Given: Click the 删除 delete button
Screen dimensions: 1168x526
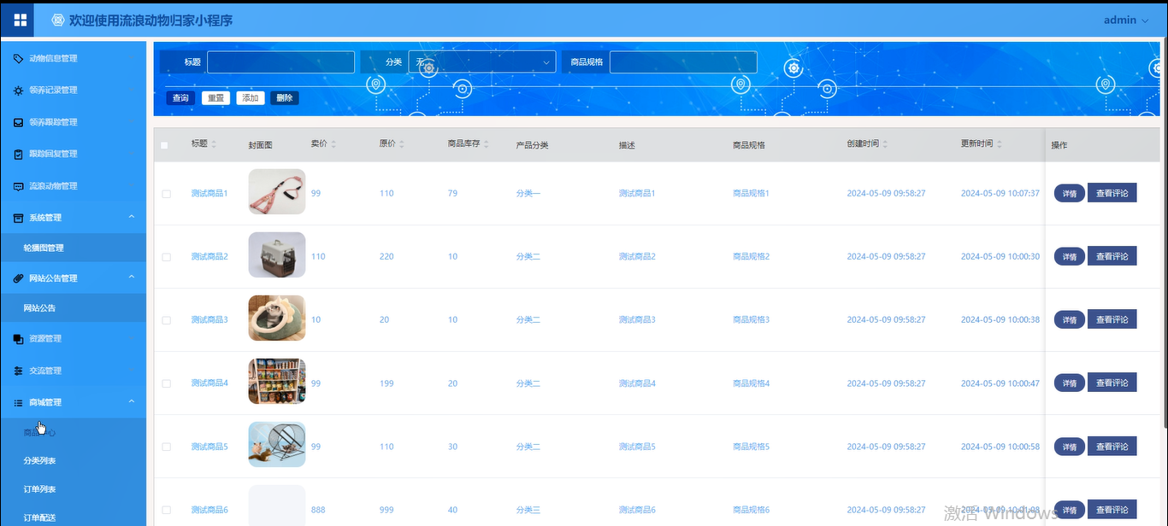Looking at the screenshot, I should click(x=285, y=98).
